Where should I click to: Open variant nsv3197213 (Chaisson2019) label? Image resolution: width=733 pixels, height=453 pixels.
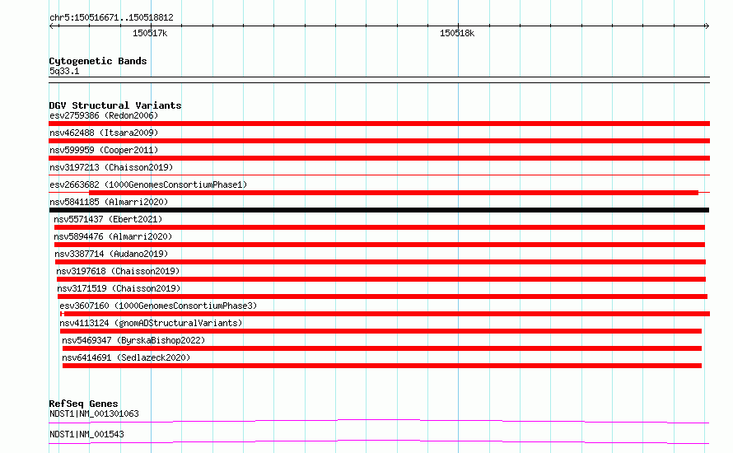[111, 167]
